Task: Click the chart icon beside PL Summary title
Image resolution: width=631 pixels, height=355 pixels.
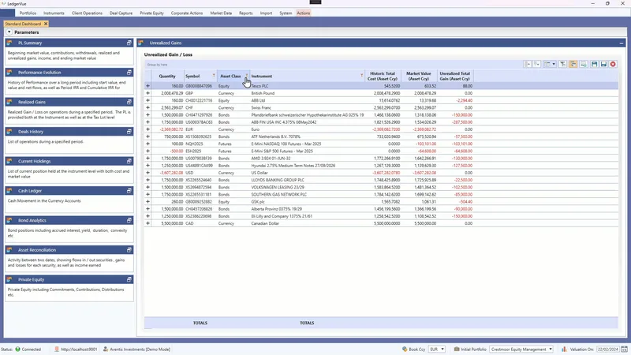Action: point(9,43)
